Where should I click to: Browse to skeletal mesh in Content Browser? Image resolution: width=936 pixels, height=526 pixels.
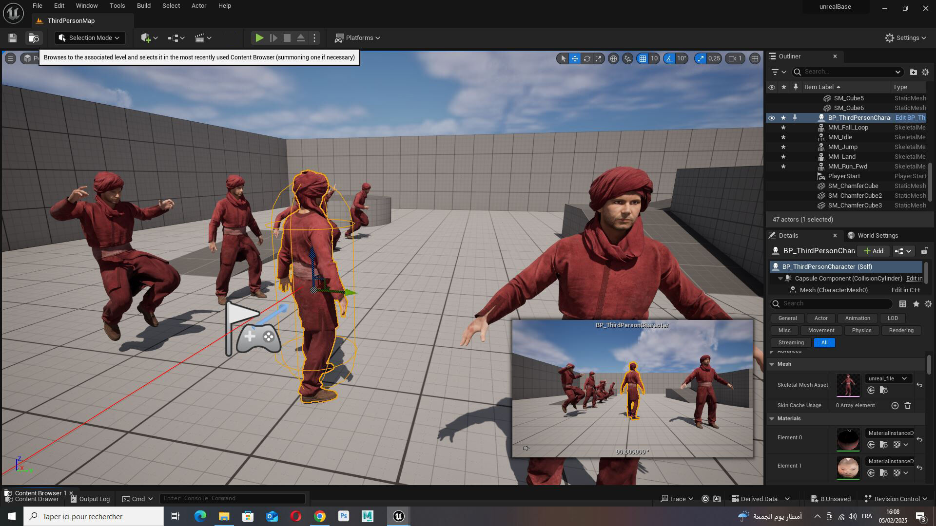(x=884, y=391)
